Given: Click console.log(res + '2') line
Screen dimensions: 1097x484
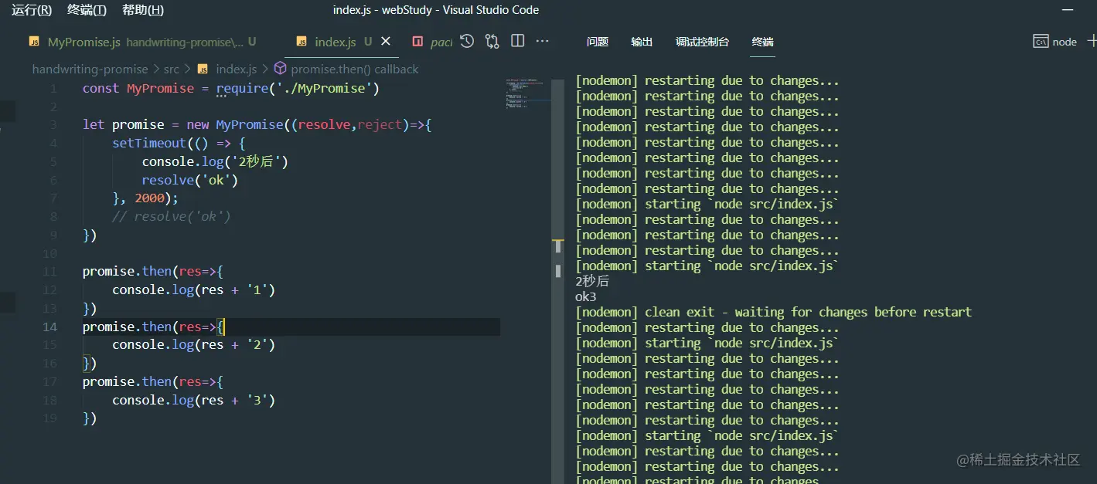Looking at the screenshot, I should point(194,344).
